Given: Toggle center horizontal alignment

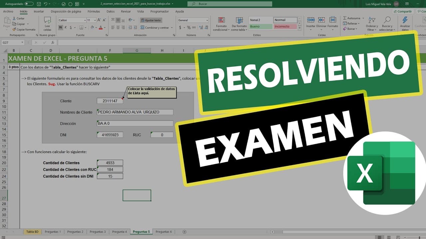Looking at the screenshot, I should tap(118, 28).
